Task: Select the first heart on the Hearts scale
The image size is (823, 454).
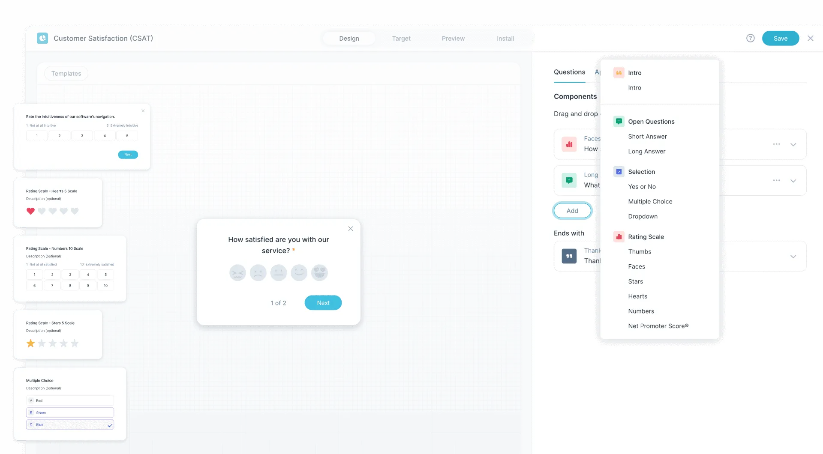Action: pyautogui.click(x=30, y=211)
